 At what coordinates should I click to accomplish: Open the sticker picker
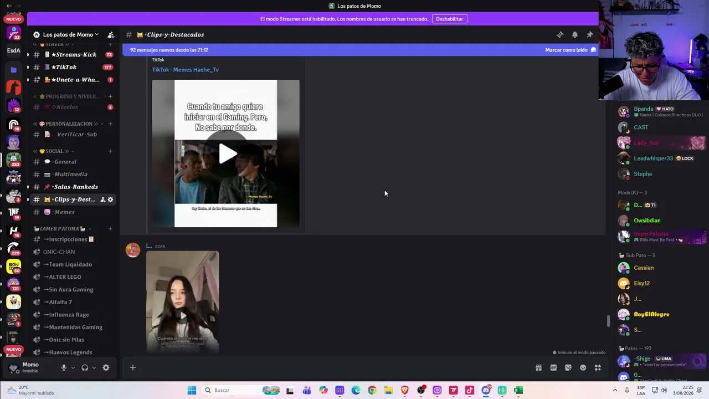pyautogui.click(x=568, y=367)
